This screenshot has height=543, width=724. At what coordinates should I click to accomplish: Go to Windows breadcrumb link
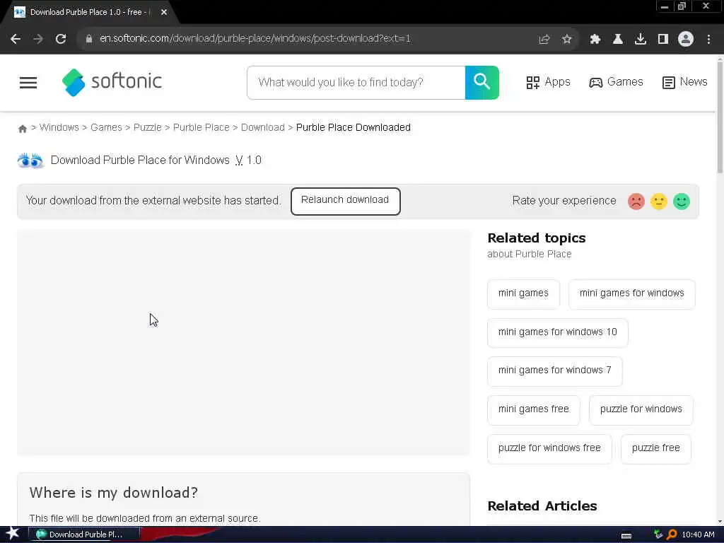coord(59,127)
